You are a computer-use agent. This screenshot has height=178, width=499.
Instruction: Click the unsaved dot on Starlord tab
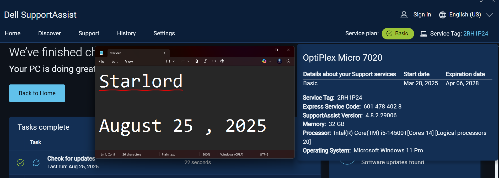pyautogui.click(x=164, y=53)
